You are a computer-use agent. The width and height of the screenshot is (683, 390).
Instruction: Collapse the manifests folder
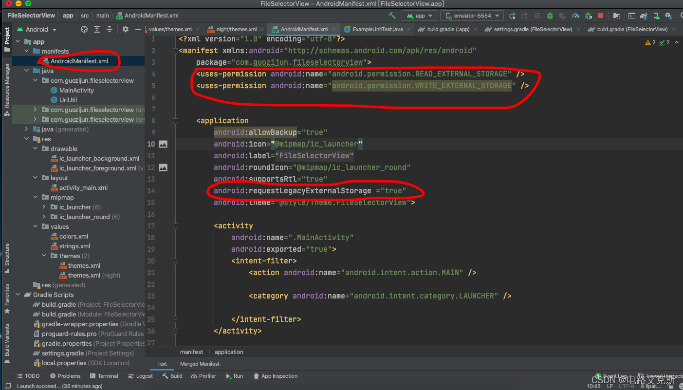[x=27, y=51]
